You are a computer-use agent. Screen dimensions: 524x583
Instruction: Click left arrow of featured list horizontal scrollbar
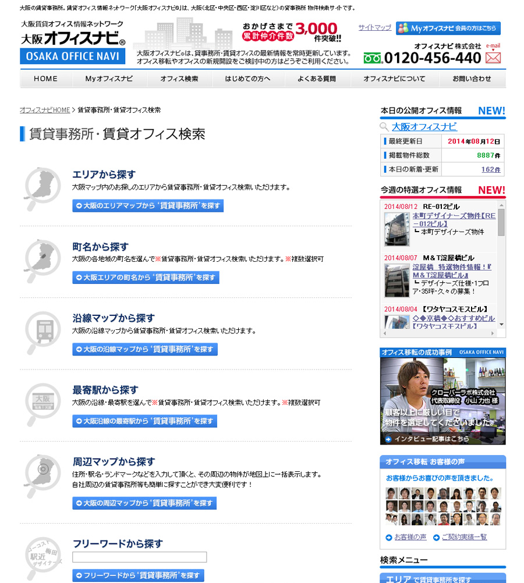(385, 333)
